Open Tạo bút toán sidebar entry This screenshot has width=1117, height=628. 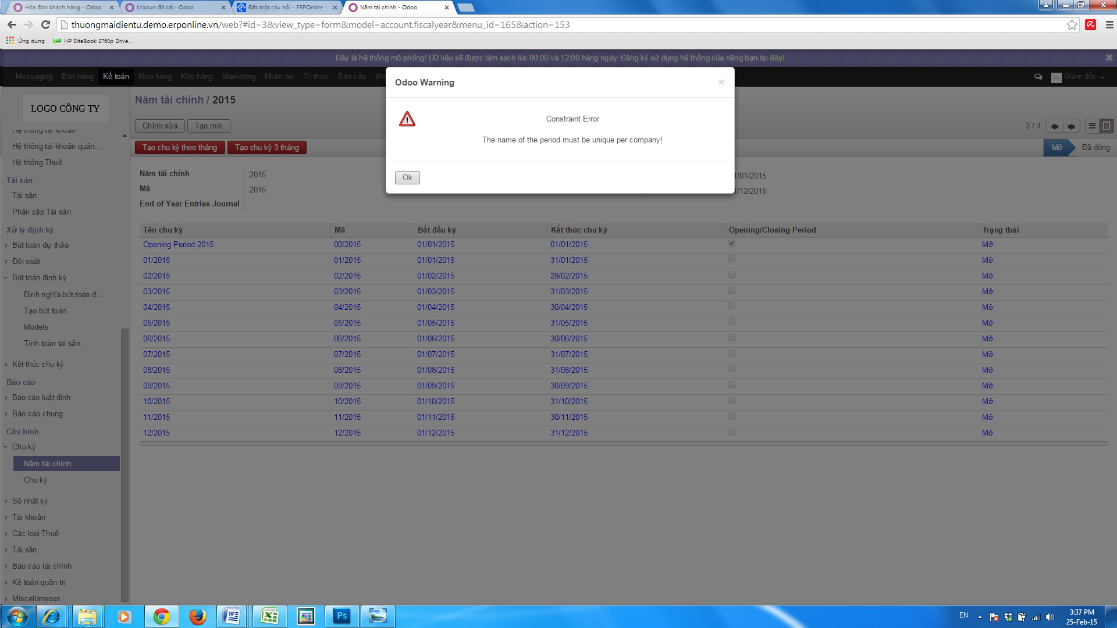coord(45,311)
